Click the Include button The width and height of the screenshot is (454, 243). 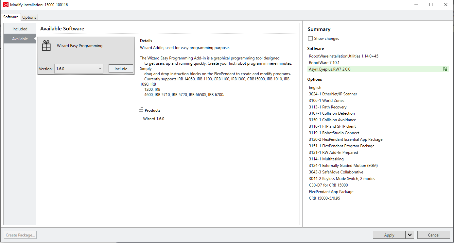point(121,69)
